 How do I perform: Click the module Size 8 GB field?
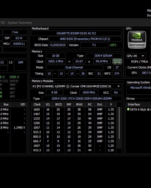(x=55, y=92)
